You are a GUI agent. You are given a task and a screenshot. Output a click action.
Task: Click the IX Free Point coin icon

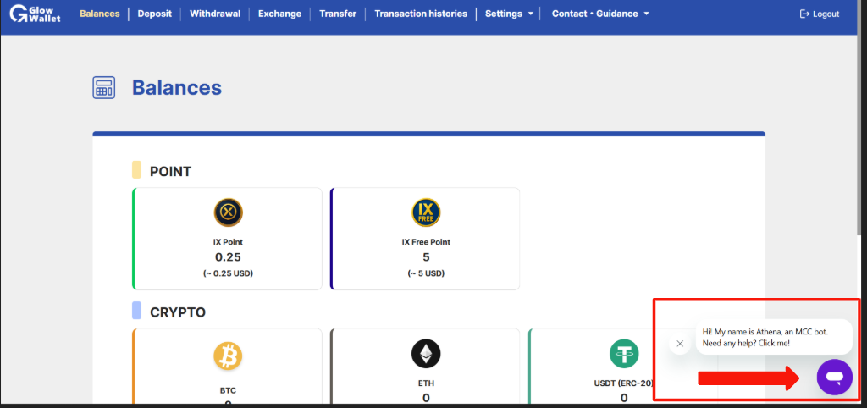click(x=426, y=212)
